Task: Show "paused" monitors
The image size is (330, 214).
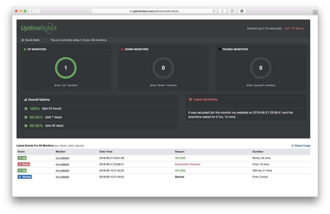Action: [261, 85]
